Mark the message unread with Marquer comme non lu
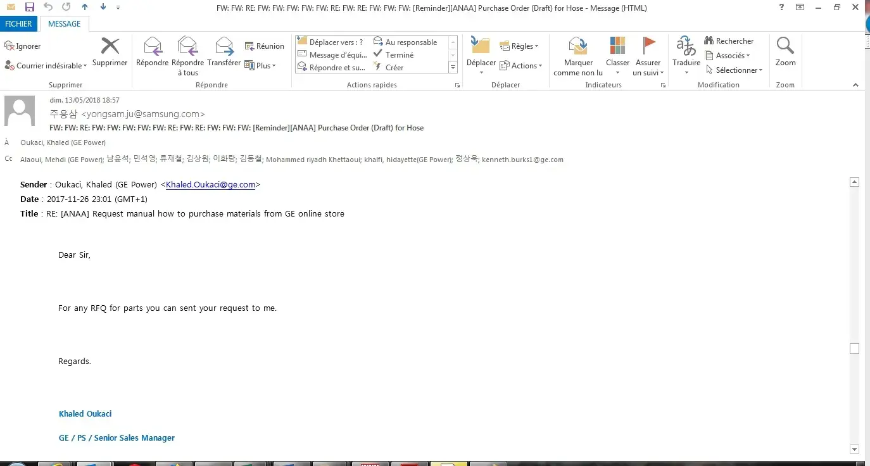This screenshot has width=870, height=466. (x=578, y=56)
